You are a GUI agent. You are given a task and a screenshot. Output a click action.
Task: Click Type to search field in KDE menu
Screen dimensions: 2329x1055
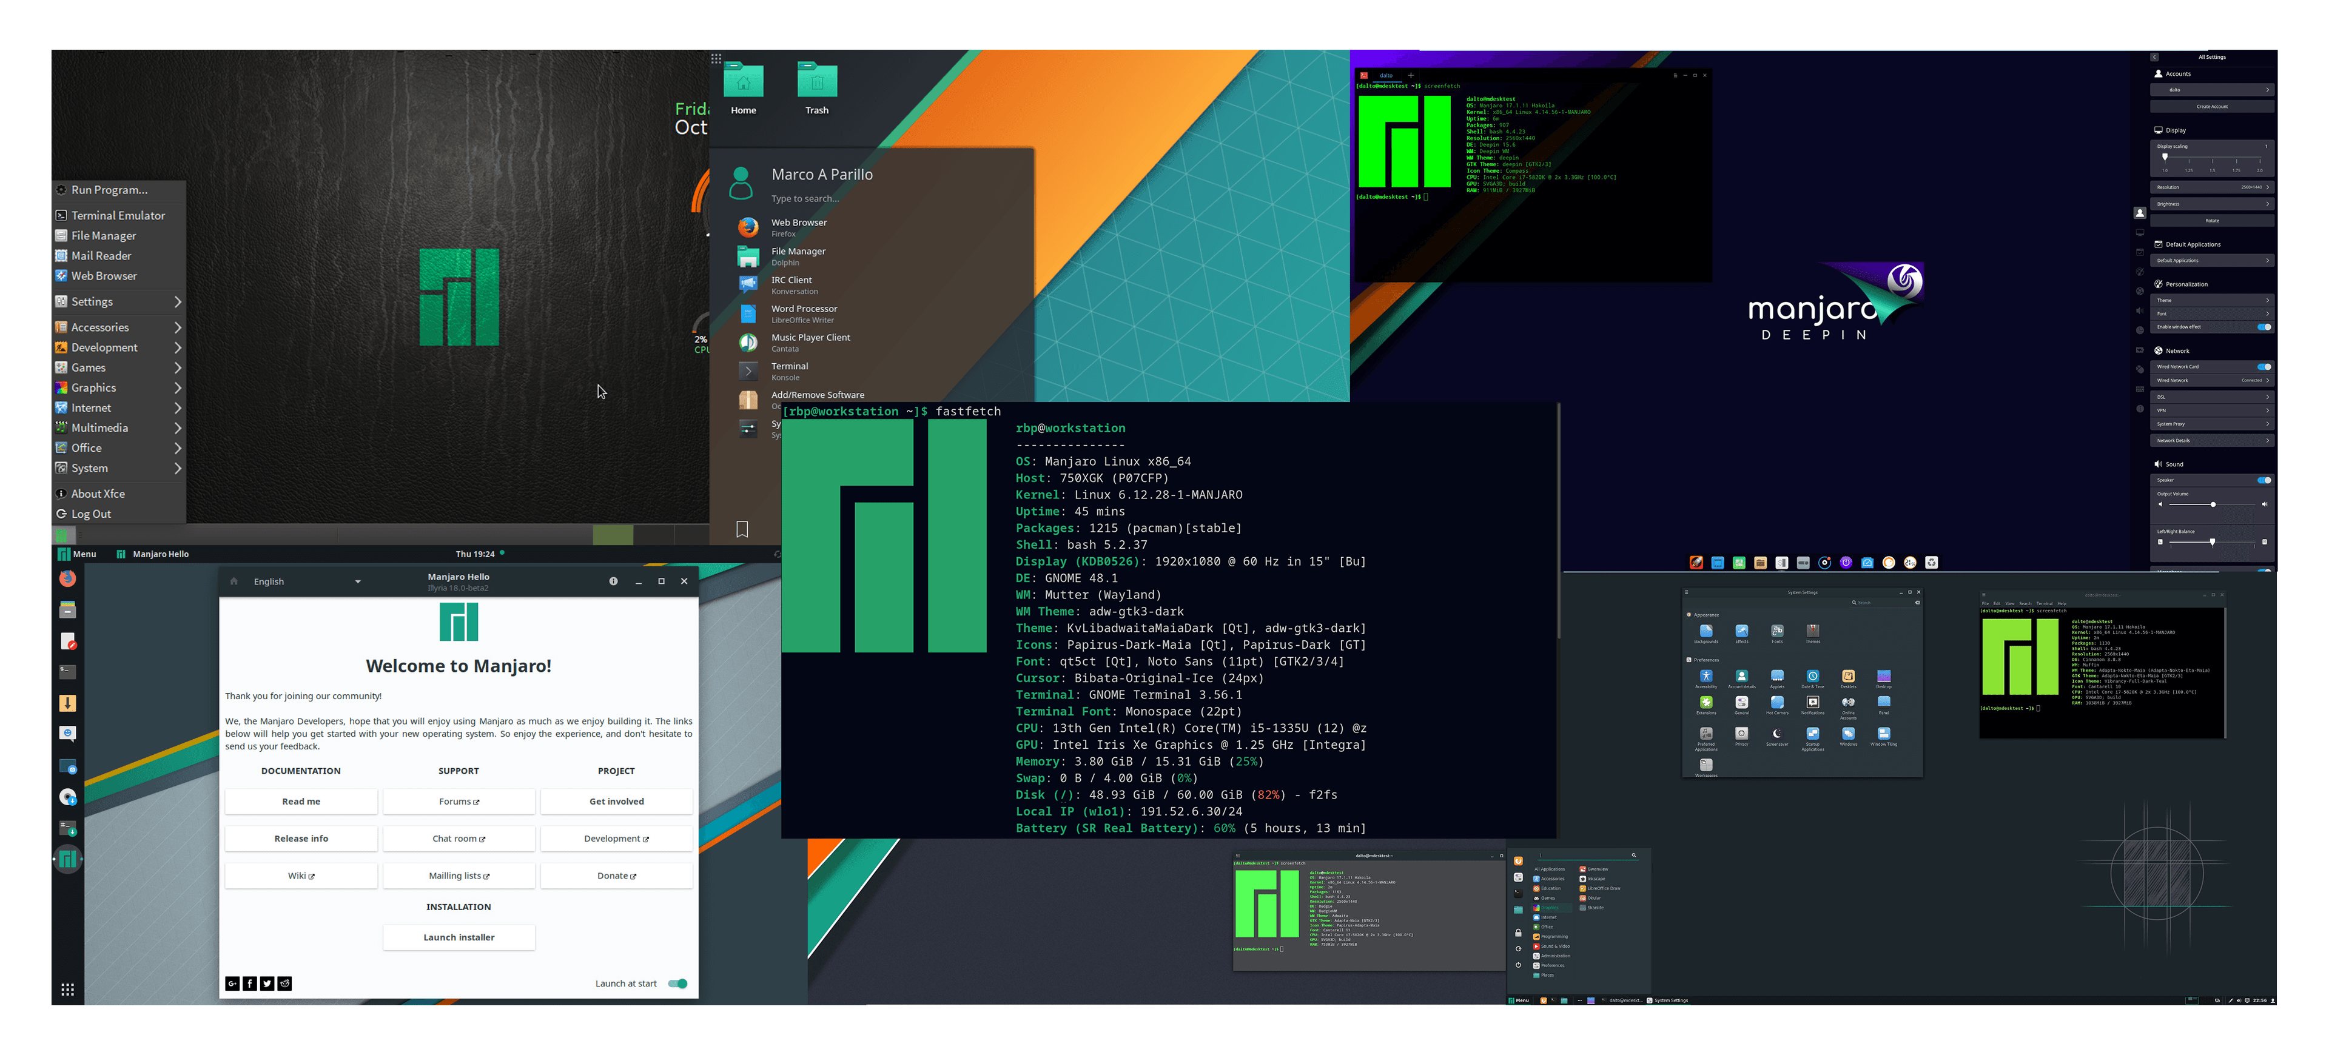805,199
